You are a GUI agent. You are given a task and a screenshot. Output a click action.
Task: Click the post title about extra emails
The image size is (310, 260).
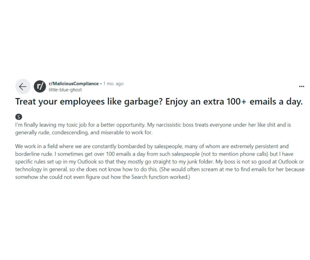point(159,102)
